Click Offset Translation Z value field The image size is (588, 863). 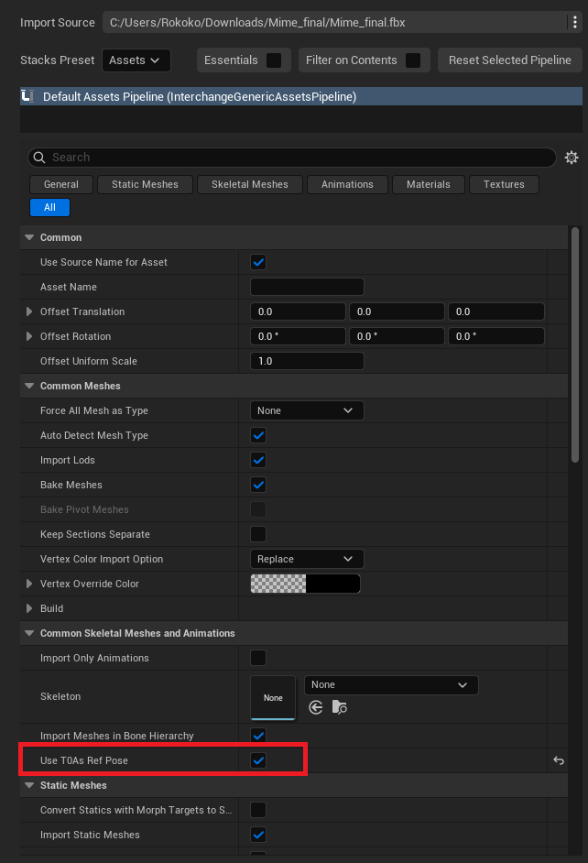(496, 311)
